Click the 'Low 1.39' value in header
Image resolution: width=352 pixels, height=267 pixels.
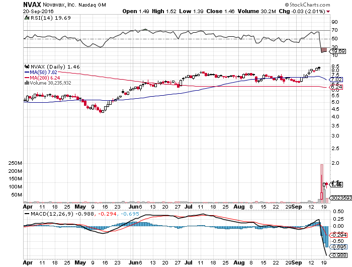pyautogui.click(x=191, y=11)
